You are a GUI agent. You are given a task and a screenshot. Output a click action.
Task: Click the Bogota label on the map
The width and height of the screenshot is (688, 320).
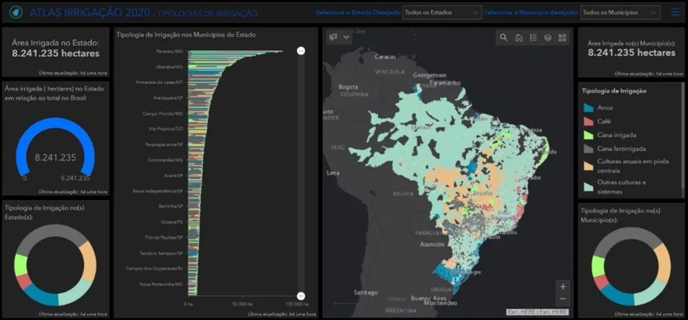pos(348,87)
